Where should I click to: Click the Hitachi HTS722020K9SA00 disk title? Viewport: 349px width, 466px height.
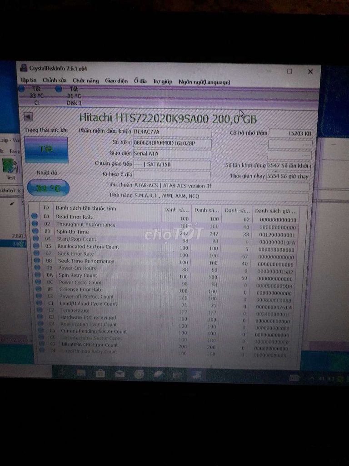(x=168, y=118)
